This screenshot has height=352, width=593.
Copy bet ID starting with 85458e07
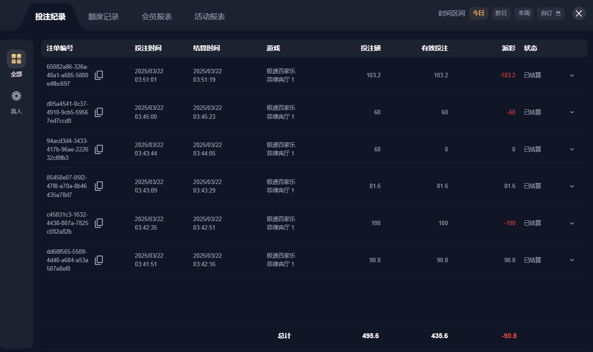click(99, 186)
